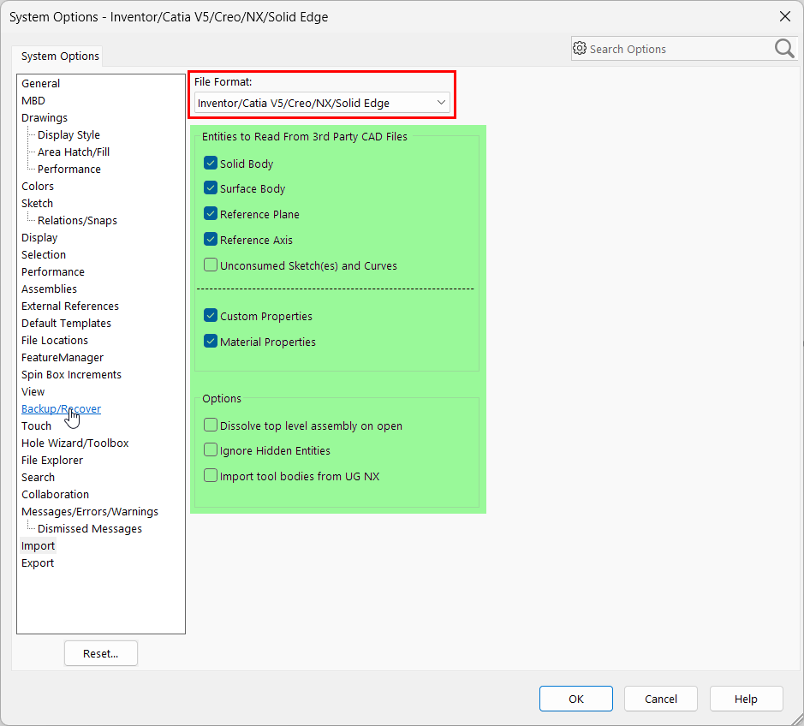Viewport: 804px width, 726px height.
Task: Open the File Format dropdown
Action: click(x=322, y=103)
